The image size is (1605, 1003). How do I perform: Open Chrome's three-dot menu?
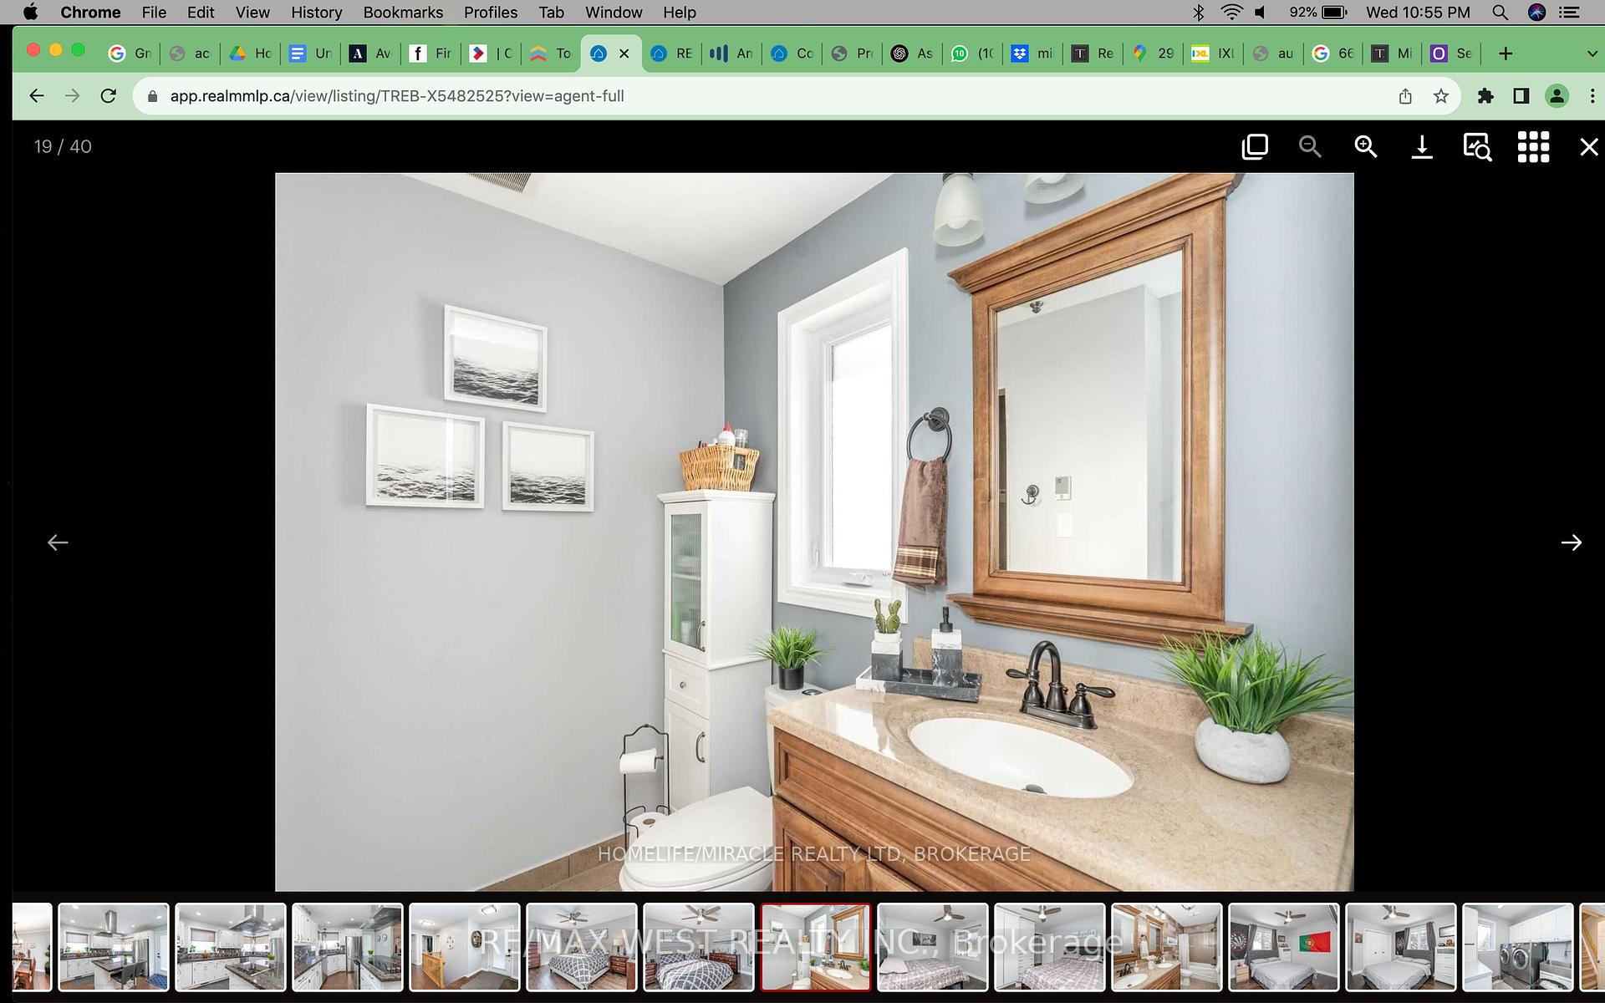coord(1592,96)
